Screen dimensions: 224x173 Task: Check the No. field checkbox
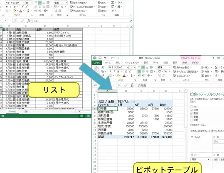click(191, 107)
